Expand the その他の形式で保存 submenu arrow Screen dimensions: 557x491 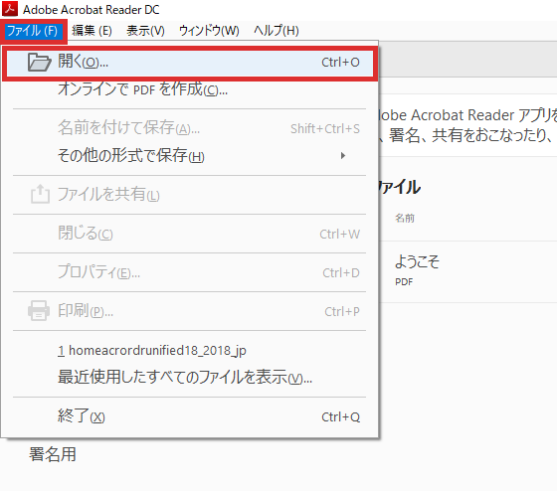click(x=343, y=155)
